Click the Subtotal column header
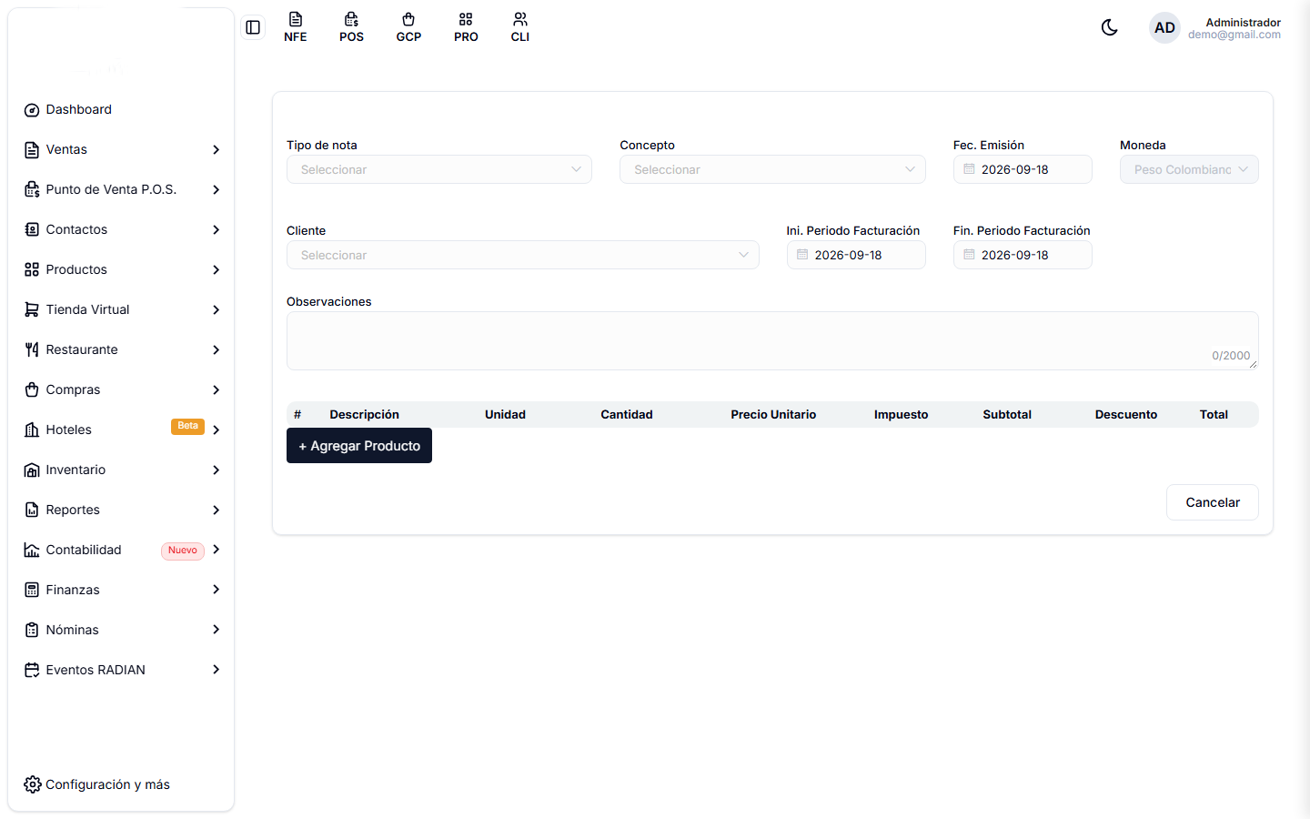Image resolution: width=1310 pixels, height=819 pixels. point(1007,414)
